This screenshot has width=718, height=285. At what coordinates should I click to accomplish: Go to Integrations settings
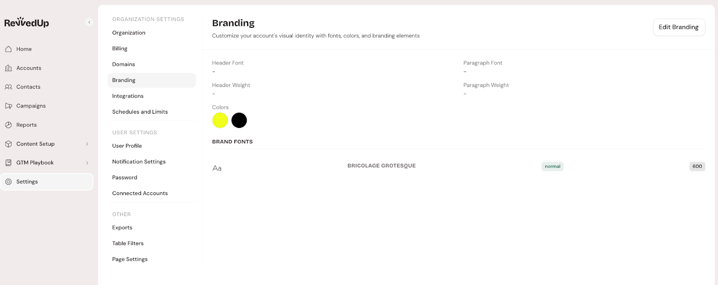point(128,96)
